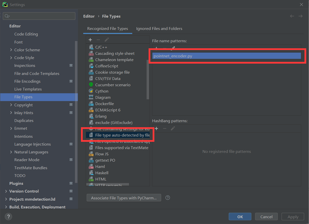This screenshot has height=224, width=309.
Task: Select the Diagram file type icon
Action: [91, 97]
